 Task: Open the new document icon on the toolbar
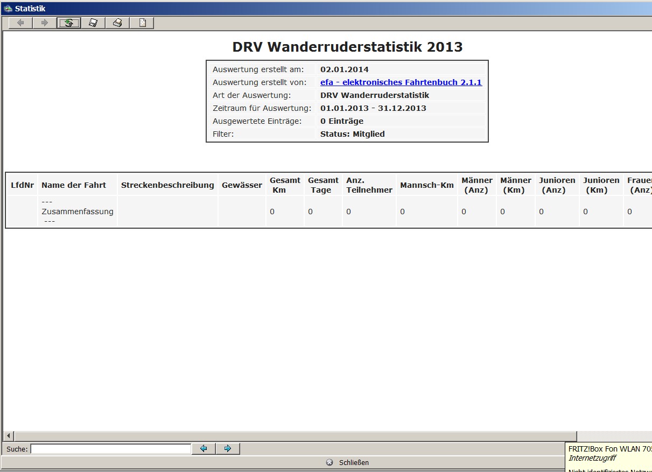tap(142, 22)
